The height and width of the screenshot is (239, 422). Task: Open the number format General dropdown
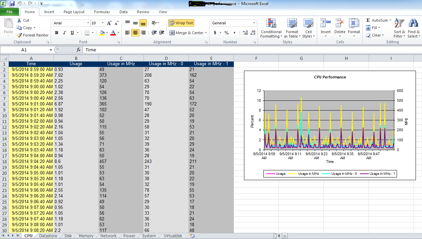(x=254, y=23)
